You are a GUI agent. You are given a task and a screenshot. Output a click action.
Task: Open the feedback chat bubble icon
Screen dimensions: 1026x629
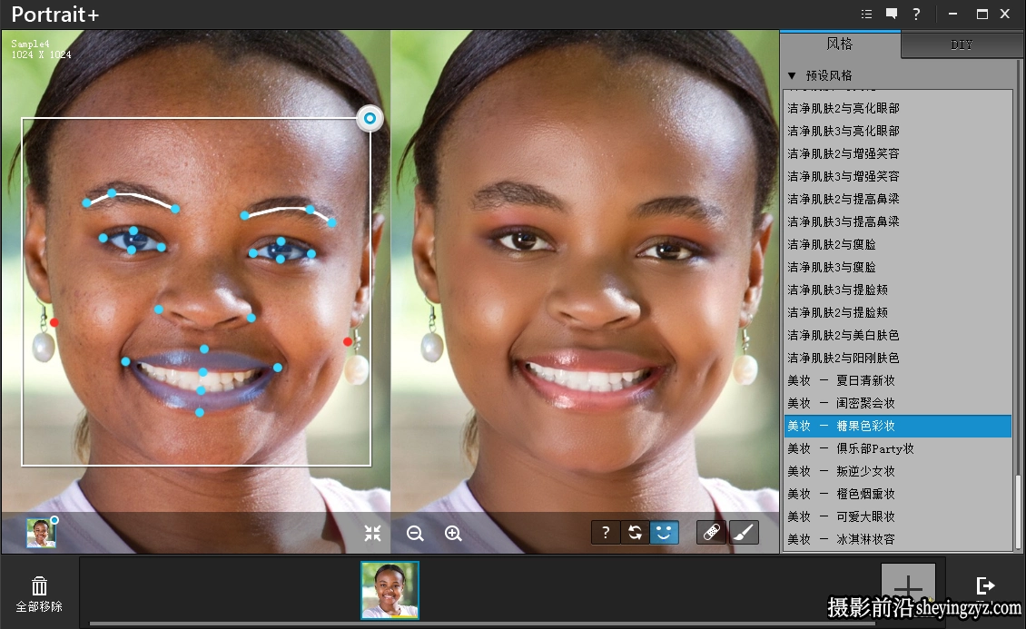click(892, 14)
